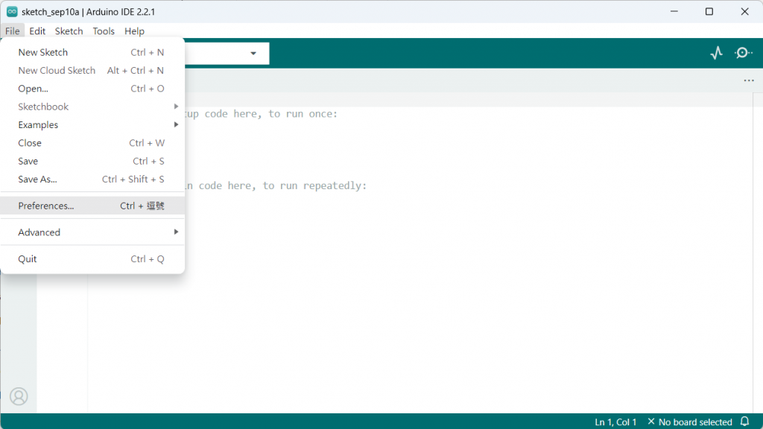Select Close in the File menu
The height and width of the screenshot is (429, 763).
[x=92, y=143]
